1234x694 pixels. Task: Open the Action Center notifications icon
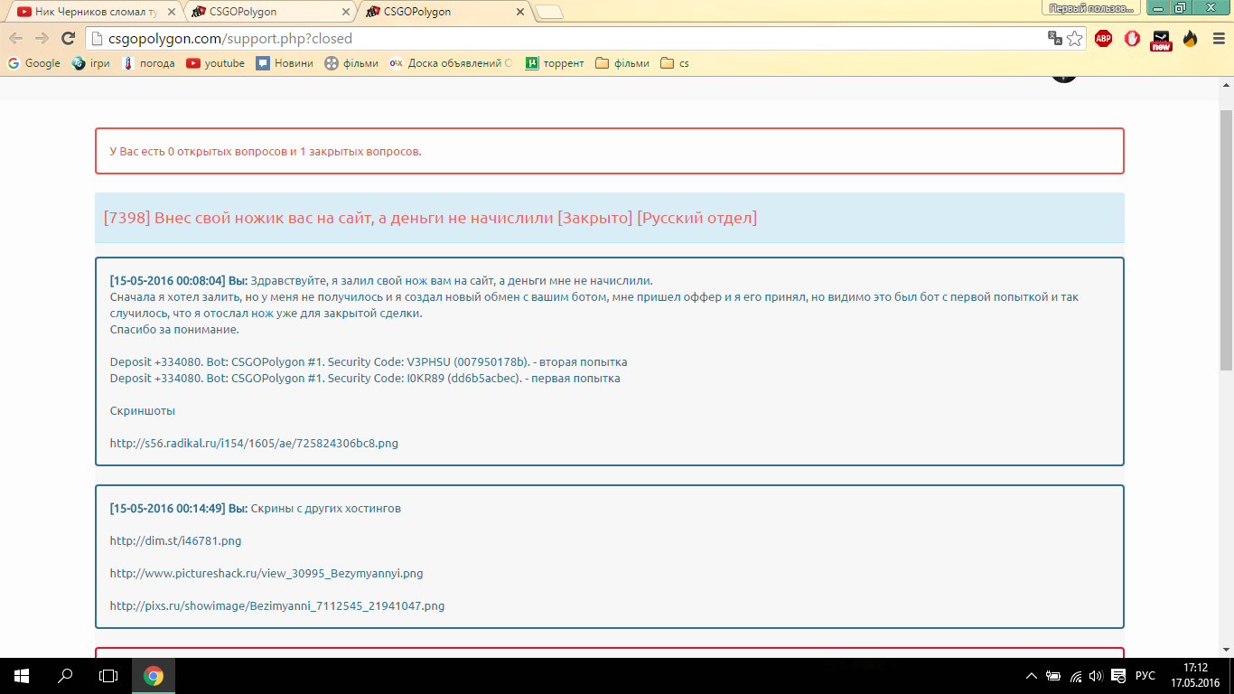(x=1117, y=676)
